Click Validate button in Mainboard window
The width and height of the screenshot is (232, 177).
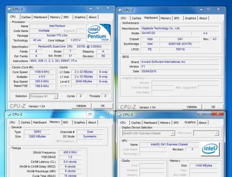192,107
